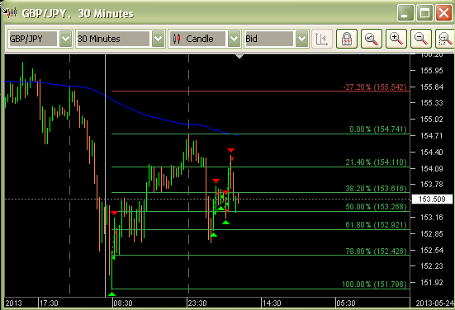Screen dimensions: 455x310
Task: Click the zoom in magnifier icon
Action: click(x=396, y=39)
